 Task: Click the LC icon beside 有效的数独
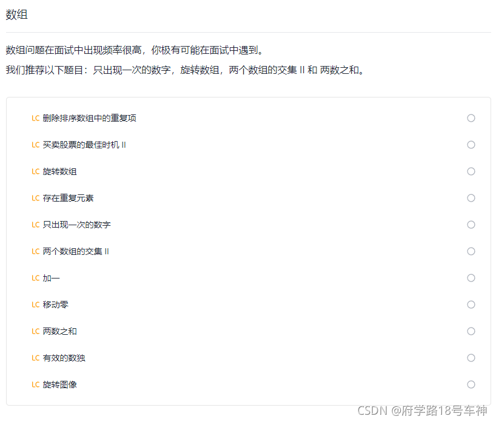point(35,358)
